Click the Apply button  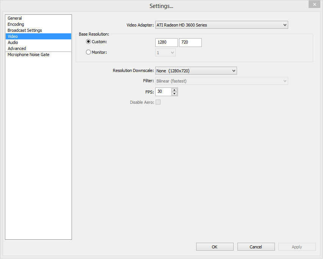pos(297,247)
